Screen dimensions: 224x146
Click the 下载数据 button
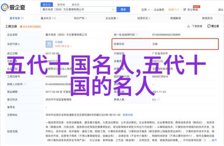195,26
